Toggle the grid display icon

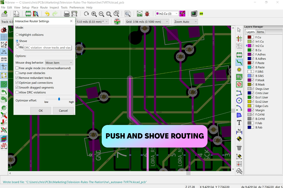[4, 37]
